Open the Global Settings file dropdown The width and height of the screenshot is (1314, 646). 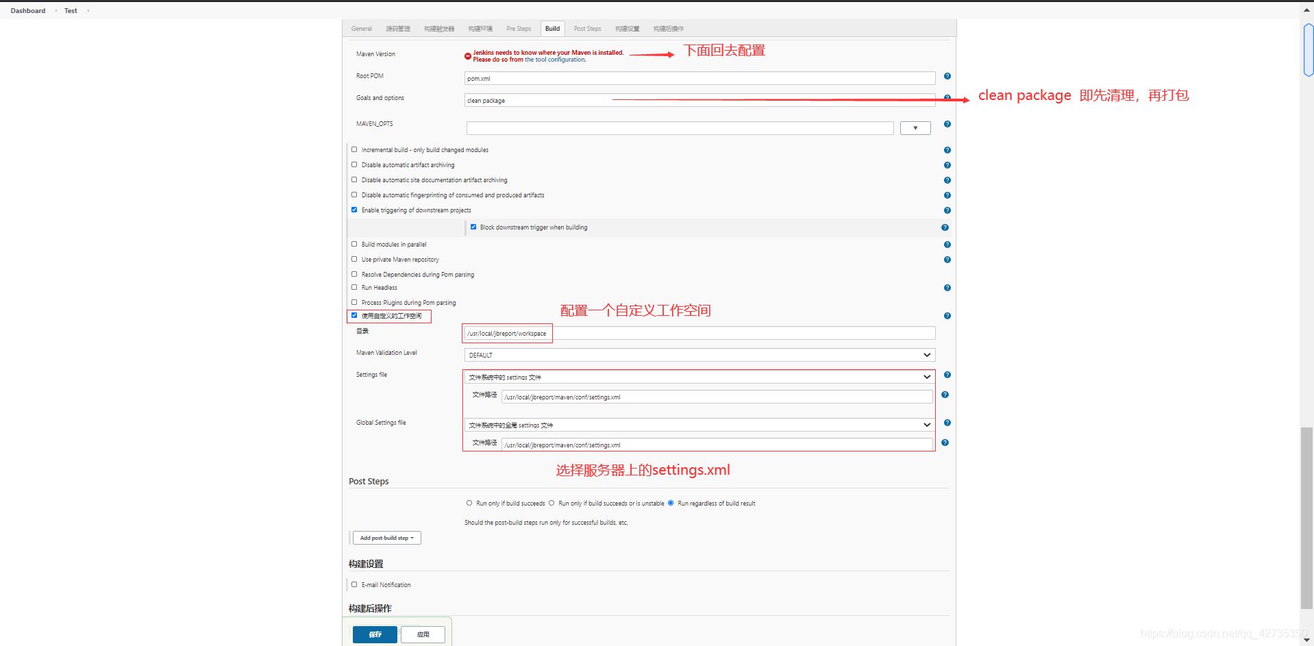699,425
